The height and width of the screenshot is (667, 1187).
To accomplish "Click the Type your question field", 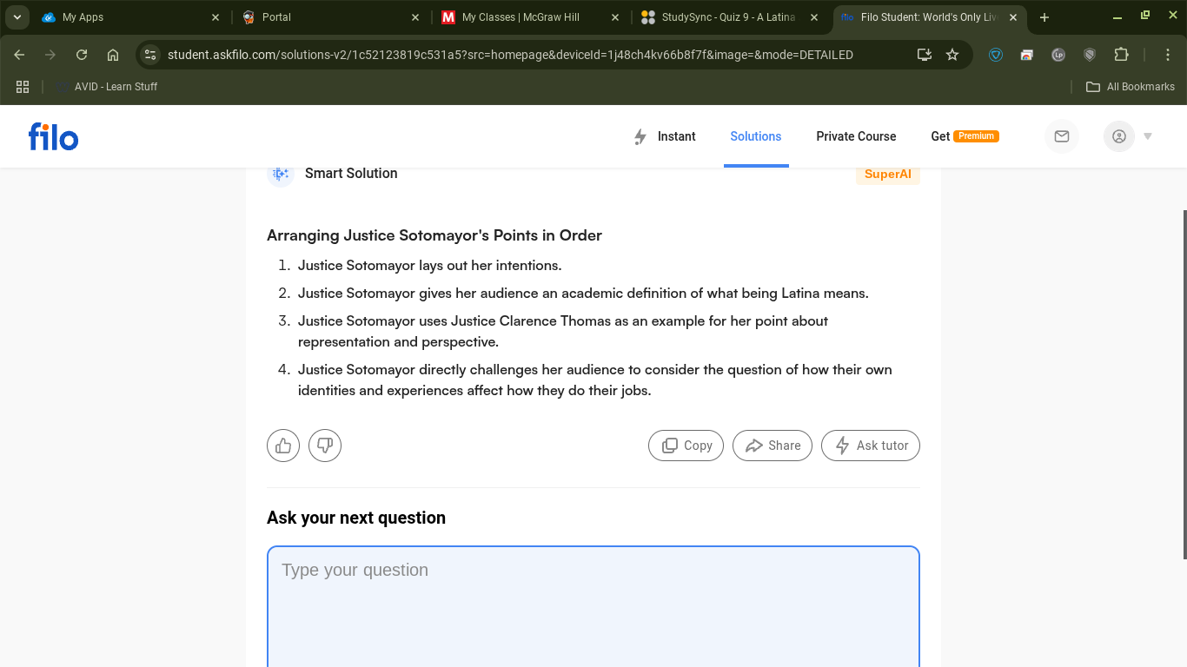I will pos(593,608).
